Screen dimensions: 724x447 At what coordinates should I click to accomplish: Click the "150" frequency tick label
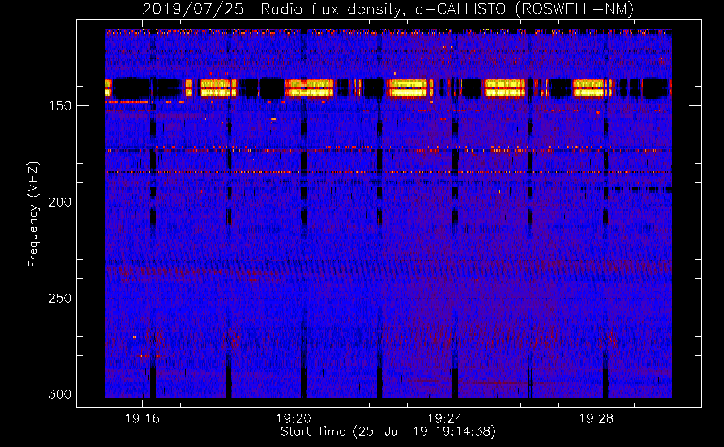click(x=60, y=106)
